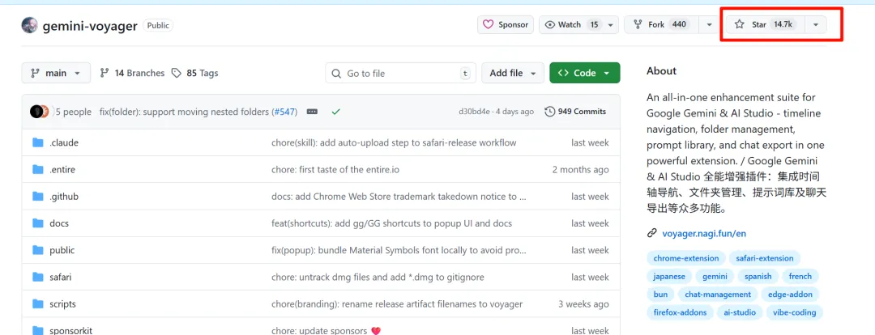Select the safari-extension topic tag
The height and width of the screenshot is (335, 875).
765,258
